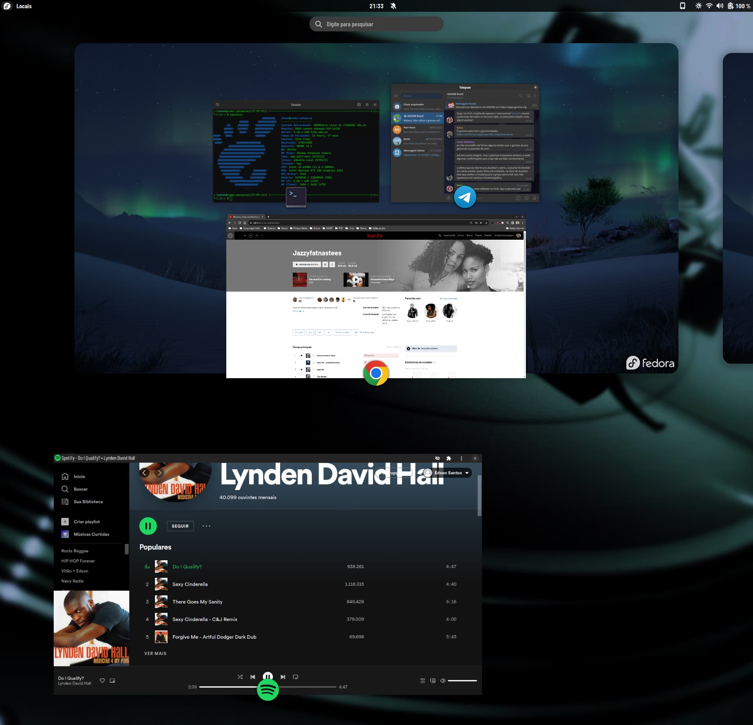
Task: Open Músicas Curtidas in sidebar
Action: (x=85, y=534)
